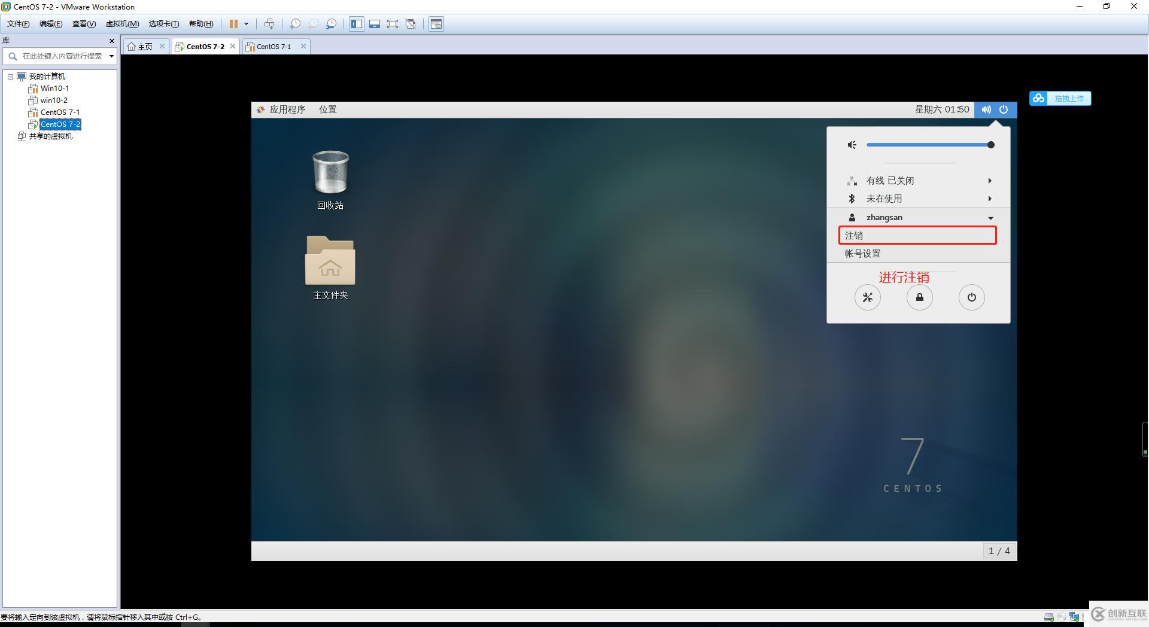
Task: Select 共享的虚拟机 in the library tree
Action: pyautogui.click(x=50, y=136)
